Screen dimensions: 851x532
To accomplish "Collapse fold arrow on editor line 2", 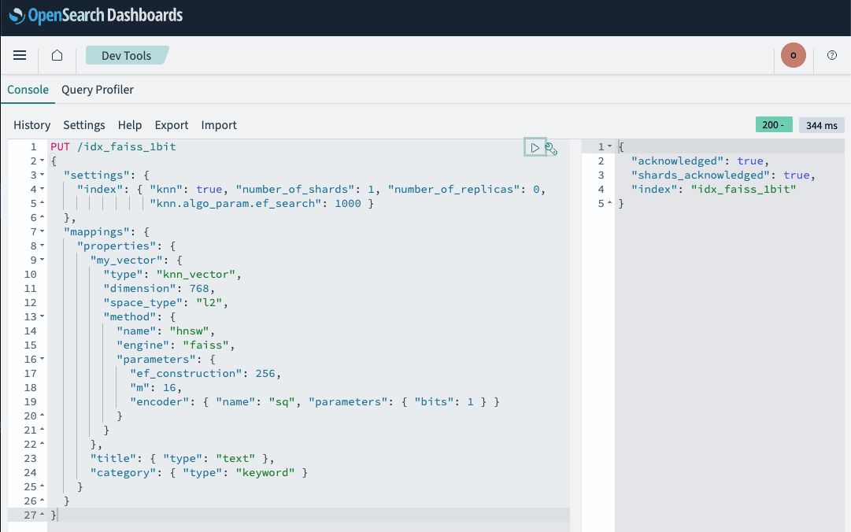I will (x=43, y=161).
